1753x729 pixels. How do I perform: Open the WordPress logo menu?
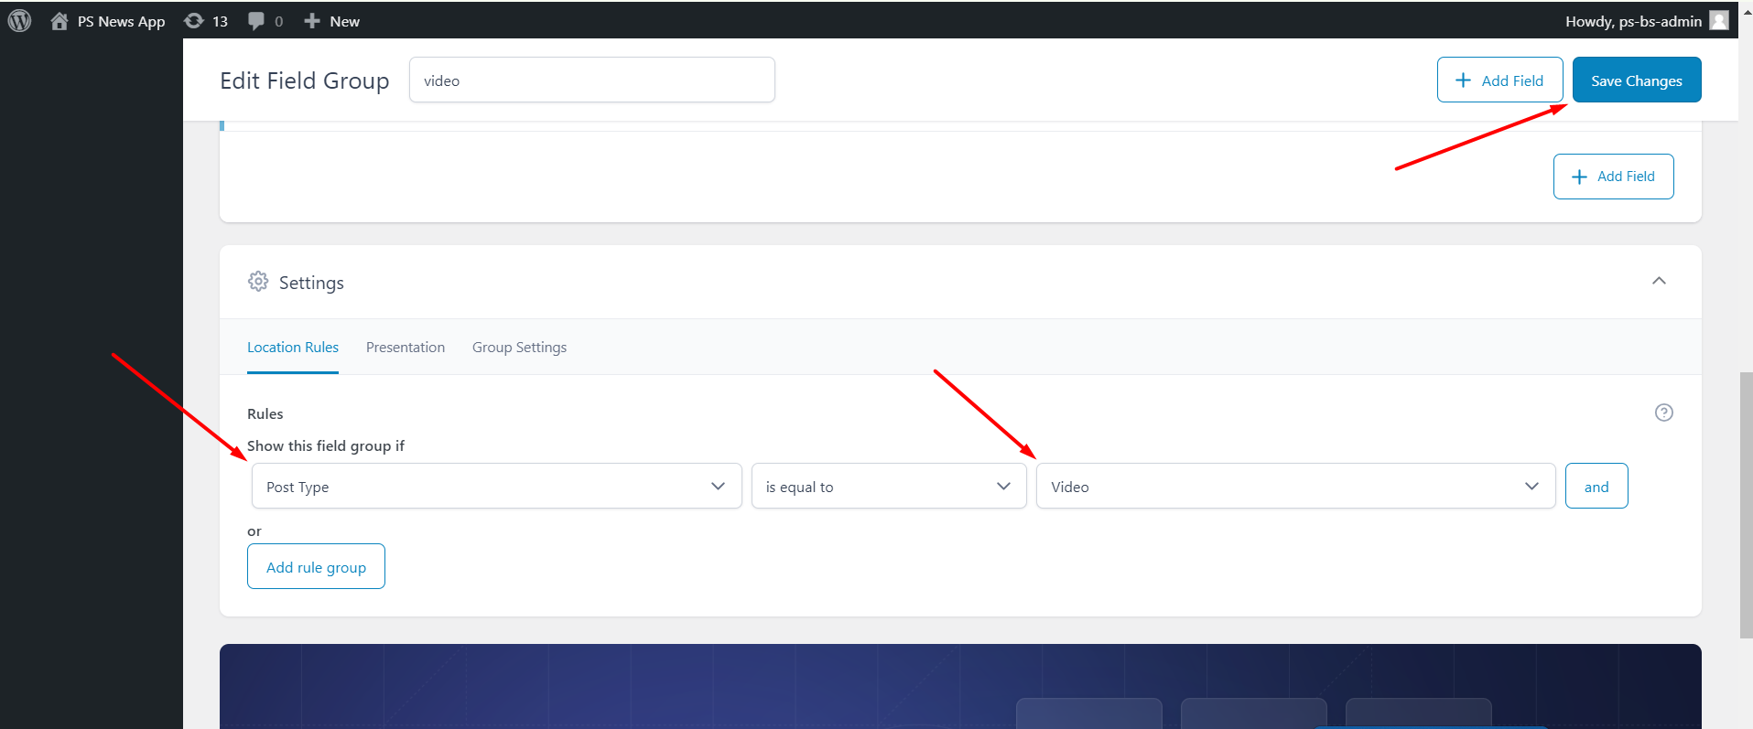[19, 20]
